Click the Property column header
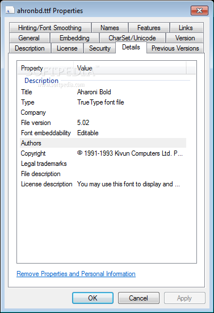 pyautogui.click(x=45, y=68)
